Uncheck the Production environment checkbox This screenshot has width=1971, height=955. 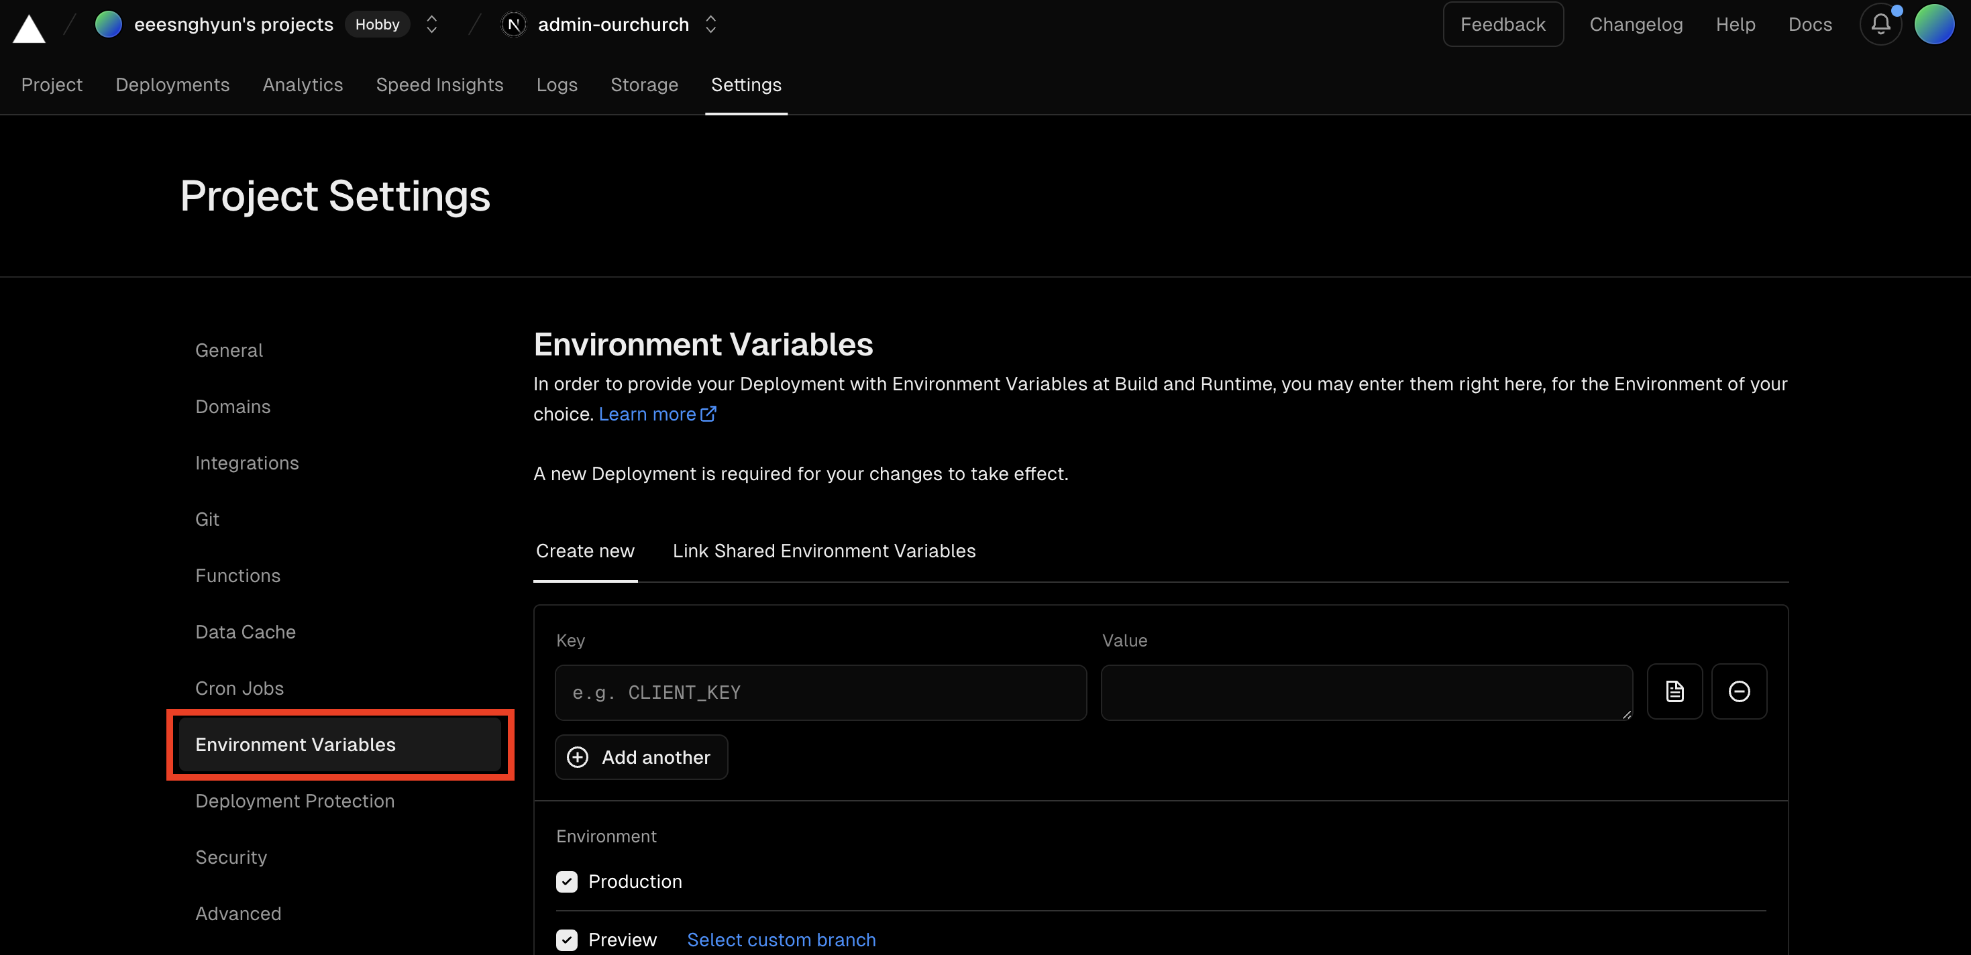tap(567, 882)
